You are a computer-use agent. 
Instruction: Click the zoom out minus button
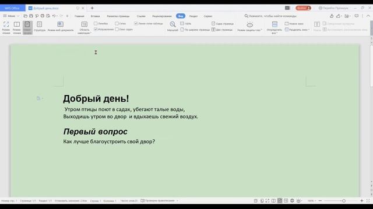click(x=320, y=201)
